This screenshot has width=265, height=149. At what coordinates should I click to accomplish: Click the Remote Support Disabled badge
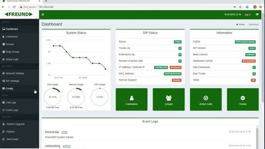pyautogui.click(x=177, y=80)
